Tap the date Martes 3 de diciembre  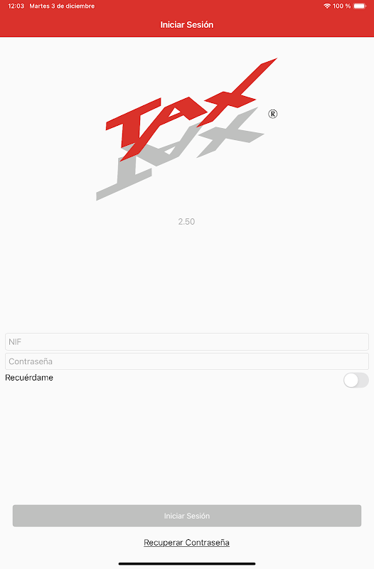(62, 6)
